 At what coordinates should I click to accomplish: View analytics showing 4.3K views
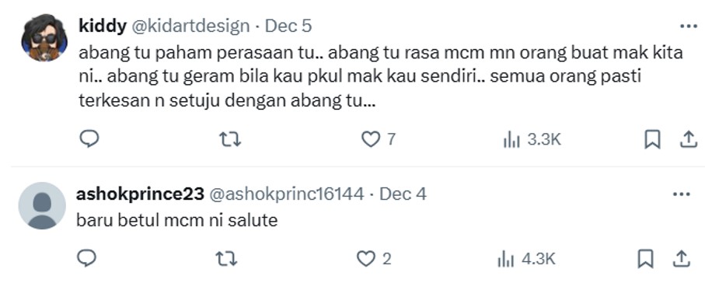(526, 259)
